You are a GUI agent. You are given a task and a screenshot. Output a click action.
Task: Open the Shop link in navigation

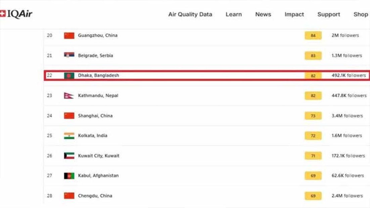point(361,15)
